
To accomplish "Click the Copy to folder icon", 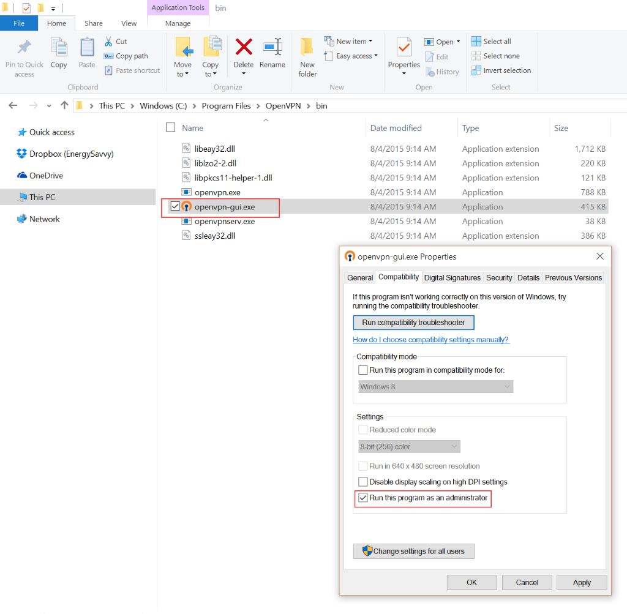I will 212,47.
